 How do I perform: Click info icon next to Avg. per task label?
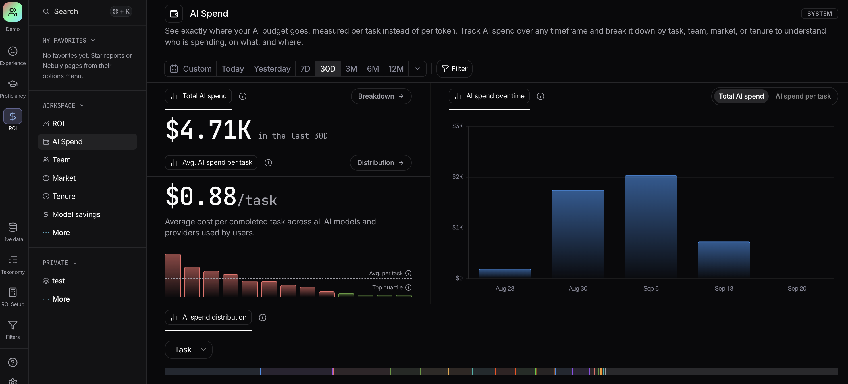click(408, 273)
